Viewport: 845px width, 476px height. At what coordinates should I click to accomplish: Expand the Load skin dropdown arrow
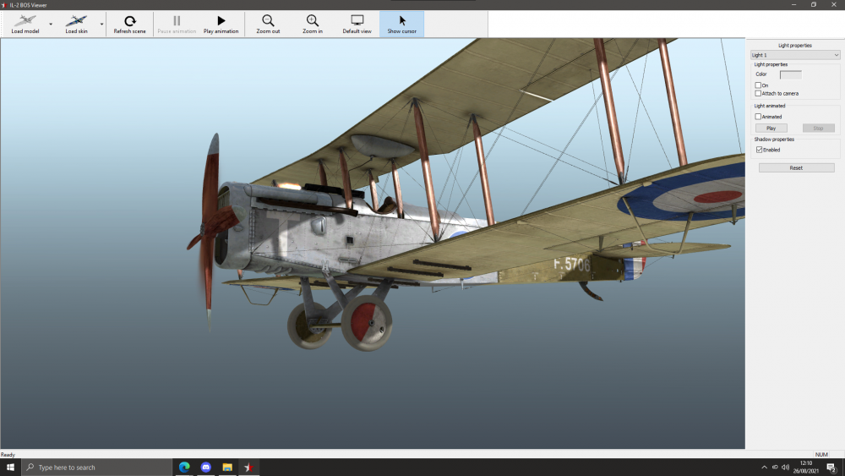102,25
